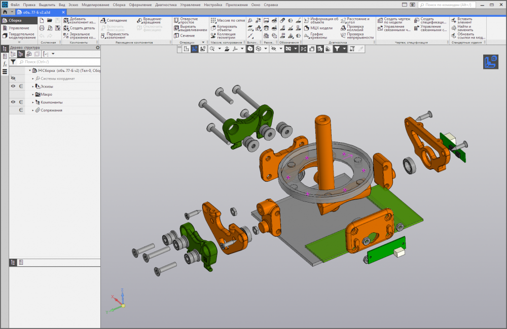Open the Диагностика menu
This screenshot has height=329, width=507.
click(165, 5)
